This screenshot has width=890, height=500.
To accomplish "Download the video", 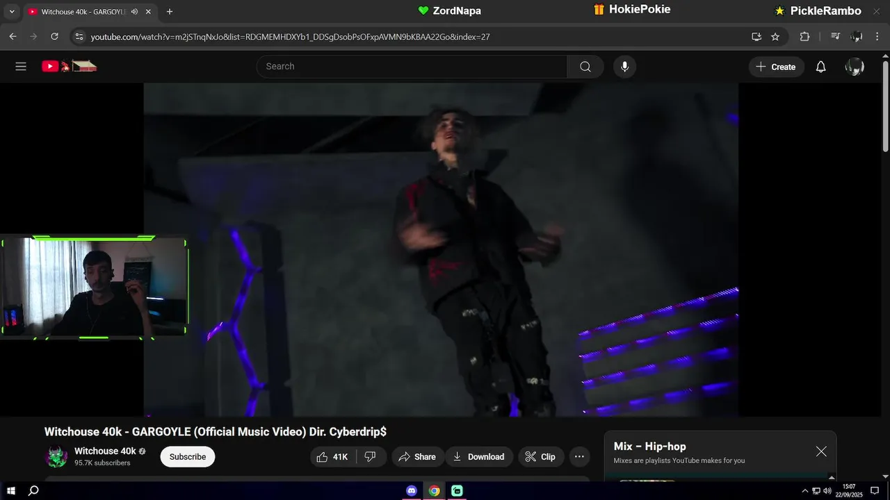I will click(479, 457).
